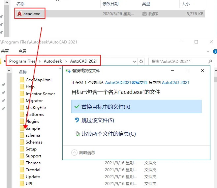Show hidden breadcrumb parents via double chevron
This screenshot has width=217, height=188.
point(5,61)
